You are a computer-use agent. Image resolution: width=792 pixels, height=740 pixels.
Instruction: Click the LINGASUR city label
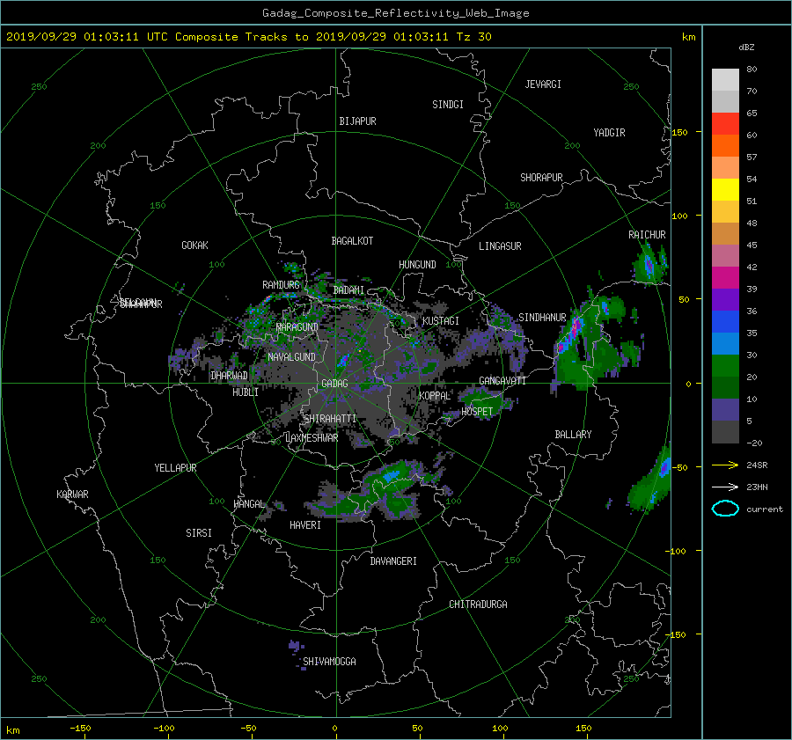[x=500, y=246]
